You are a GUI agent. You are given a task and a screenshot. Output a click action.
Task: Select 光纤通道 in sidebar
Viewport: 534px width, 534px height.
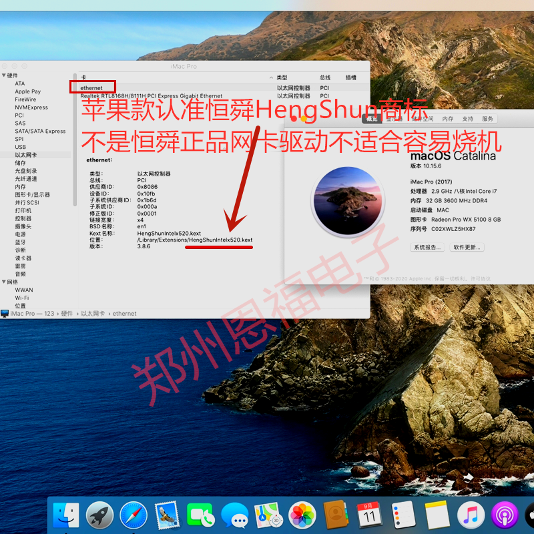[x=26, y=179]
